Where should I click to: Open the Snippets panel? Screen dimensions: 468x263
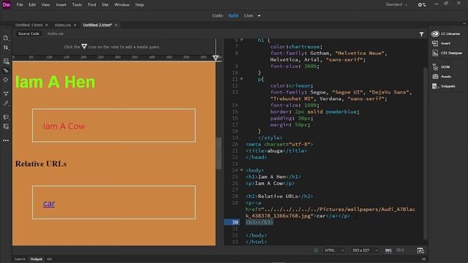pyautogui.click(x=444, y=86)
